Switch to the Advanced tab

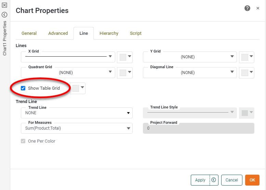click(58, 33)
